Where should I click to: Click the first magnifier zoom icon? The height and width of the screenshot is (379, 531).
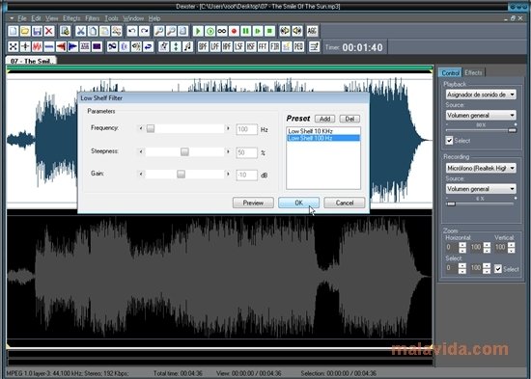159,31
